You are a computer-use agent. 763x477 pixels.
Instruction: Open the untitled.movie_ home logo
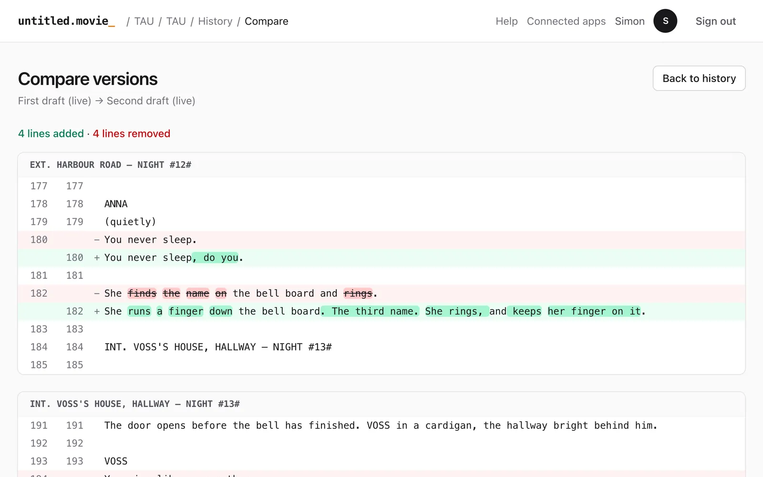tap(66, 21)
